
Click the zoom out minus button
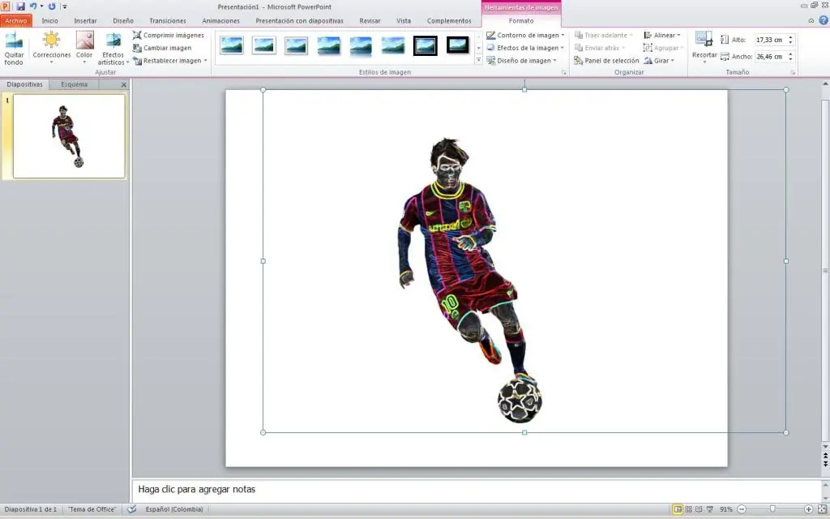pos(742,509)
